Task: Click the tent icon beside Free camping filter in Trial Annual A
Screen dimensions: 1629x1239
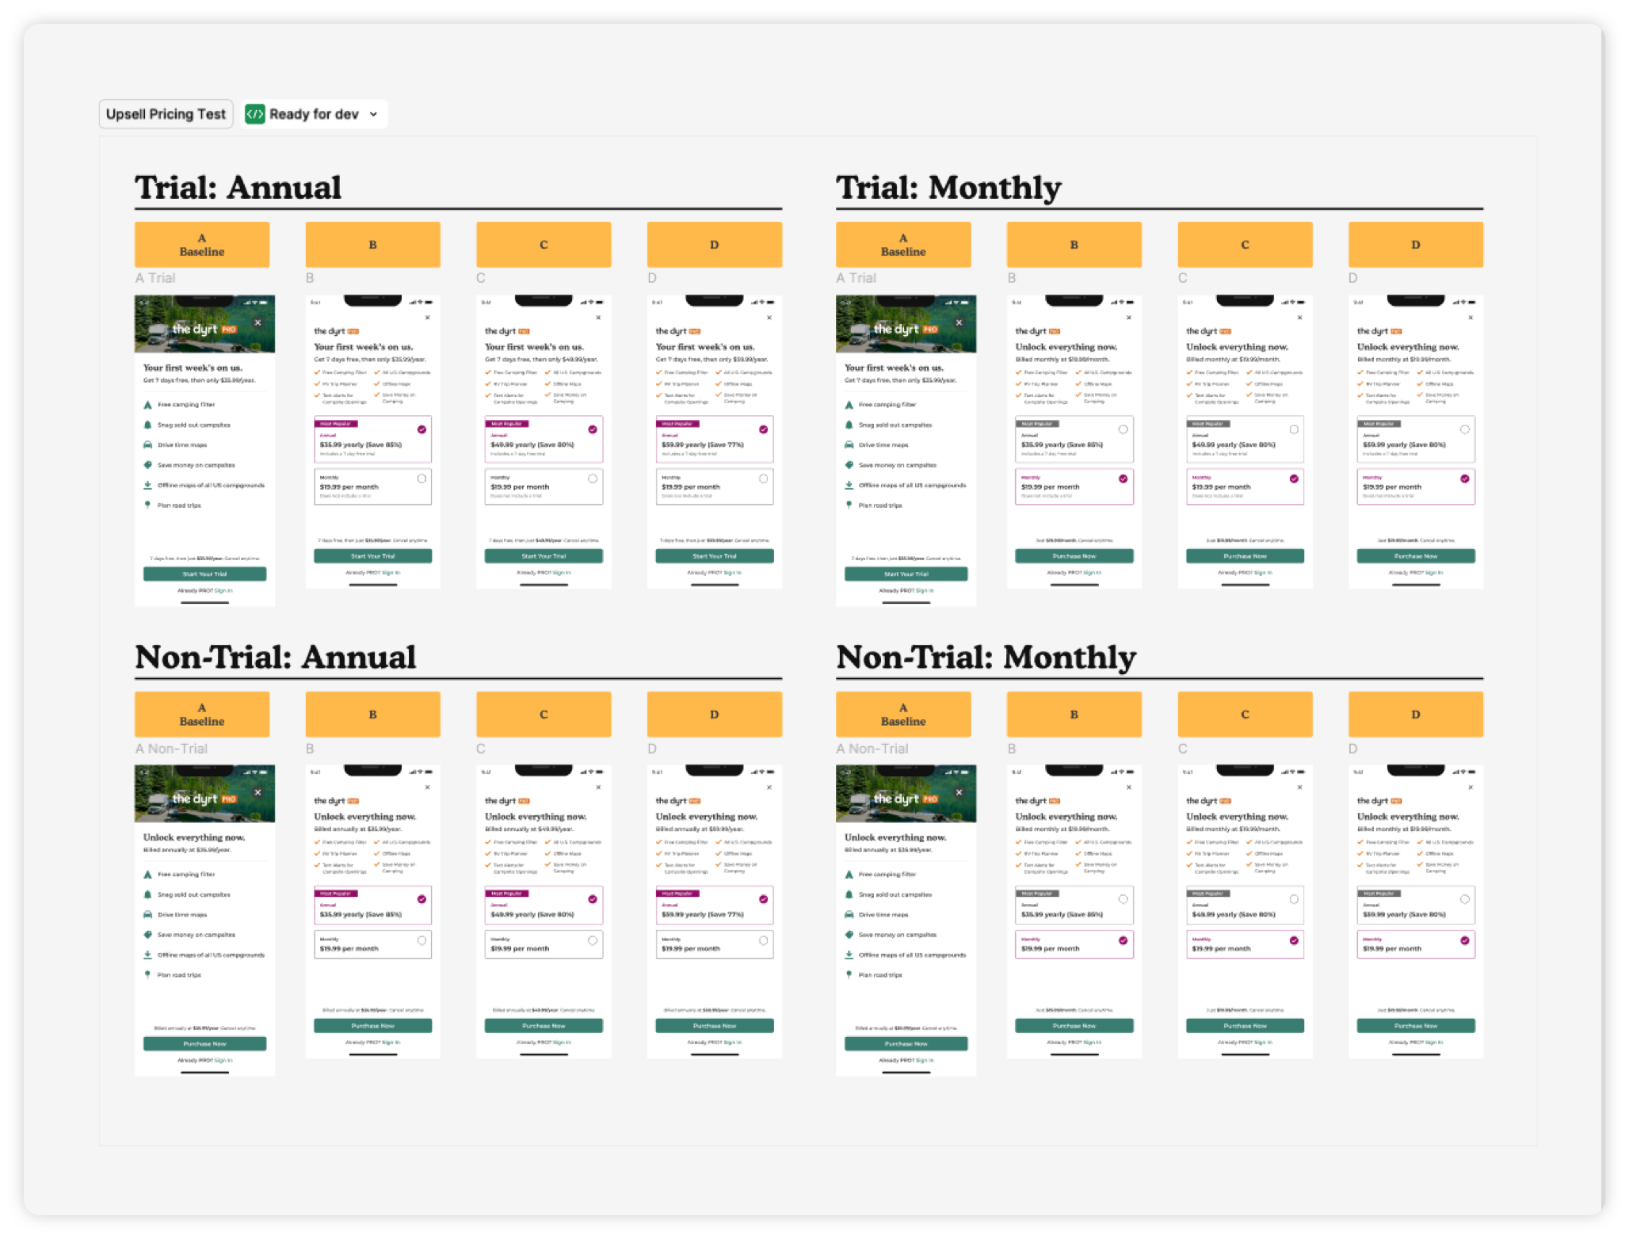Action: click(147, 405)
